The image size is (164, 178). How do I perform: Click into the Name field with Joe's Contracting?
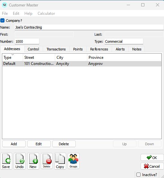tap(89, 27)
